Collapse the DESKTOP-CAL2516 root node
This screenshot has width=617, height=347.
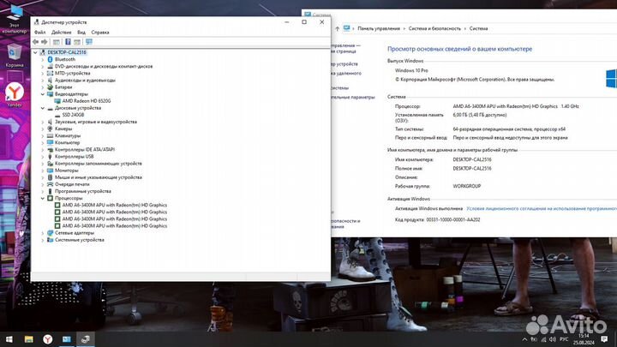click(x=35, y=52)
